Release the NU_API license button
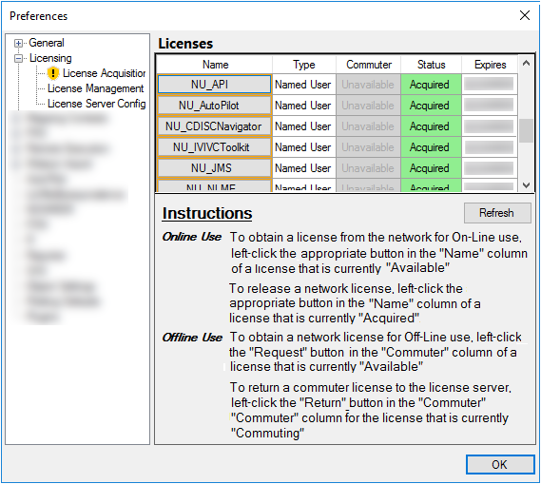The image size is (541, 484). pos(214,85)
